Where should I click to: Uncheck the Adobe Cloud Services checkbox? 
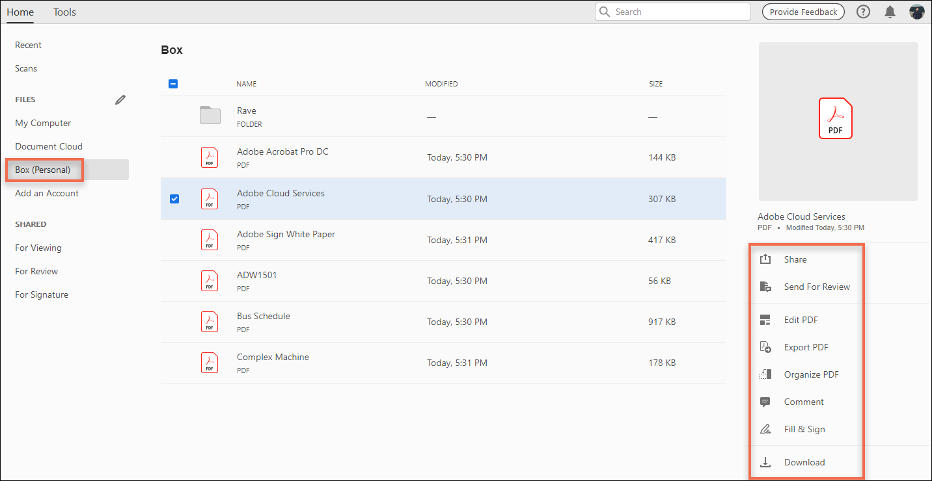(174, 198)
